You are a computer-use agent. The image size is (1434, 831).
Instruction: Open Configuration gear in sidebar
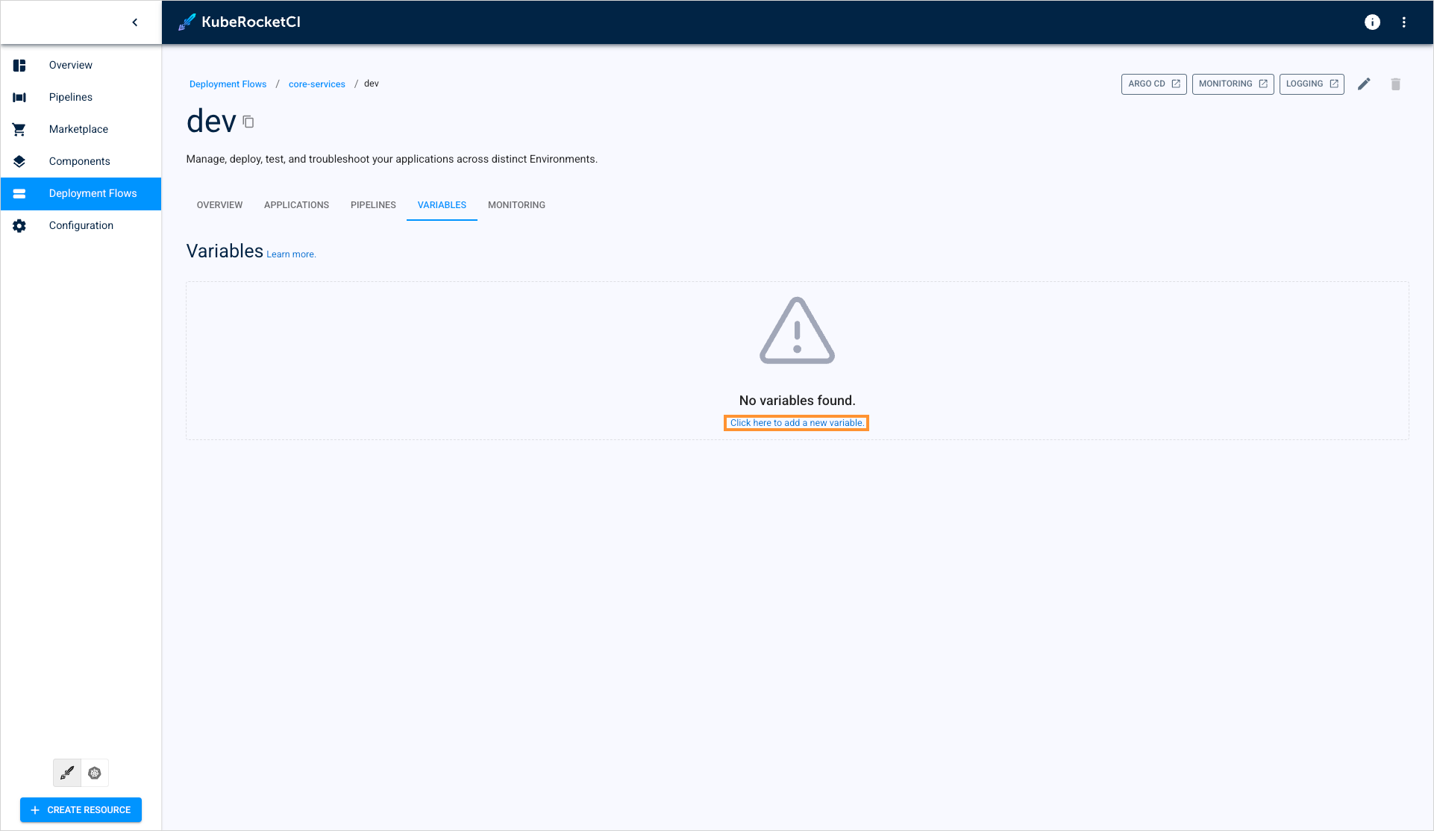click(x=81, y=225)
